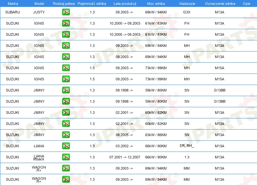Viewport: 257px width, 185px height.
Task: Click the 03.2002 -> production date cell
Action: pos(124,146)
